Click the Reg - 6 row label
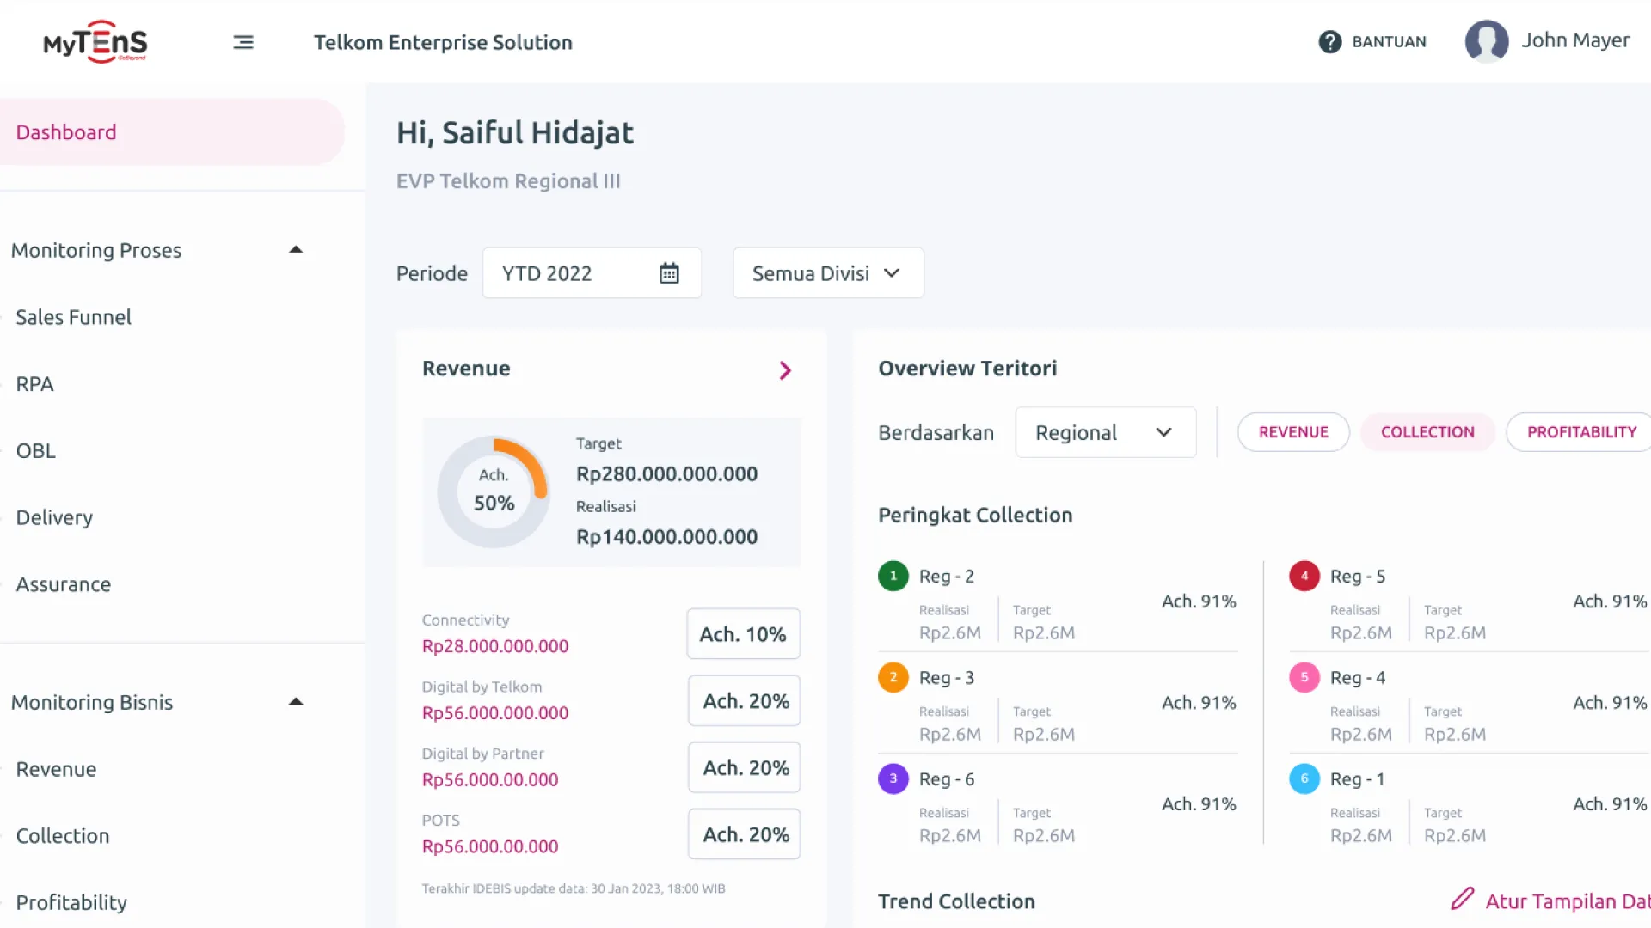Viewport: 1651px width, 928px height. 946,779
